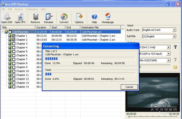Image resolution: width=182 pixels, height=119 pixels.
Task: Toggle the Cold Mountain title checkbox
Action: pyautogui.click(x=10, y=32)
